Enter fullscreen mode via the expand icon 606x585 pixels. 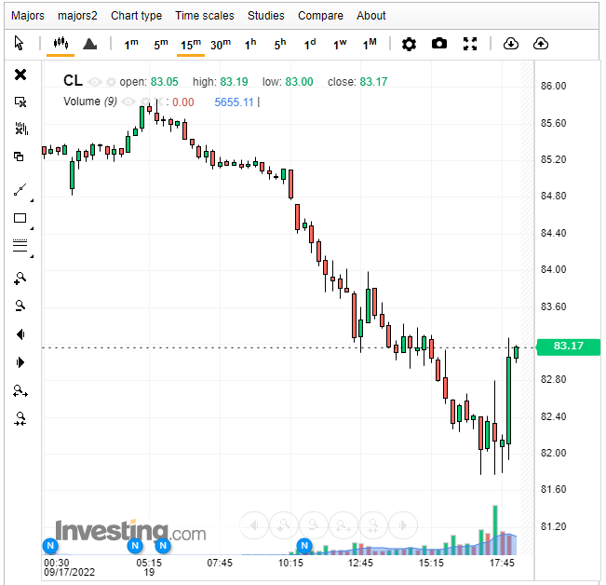(470, 44)
